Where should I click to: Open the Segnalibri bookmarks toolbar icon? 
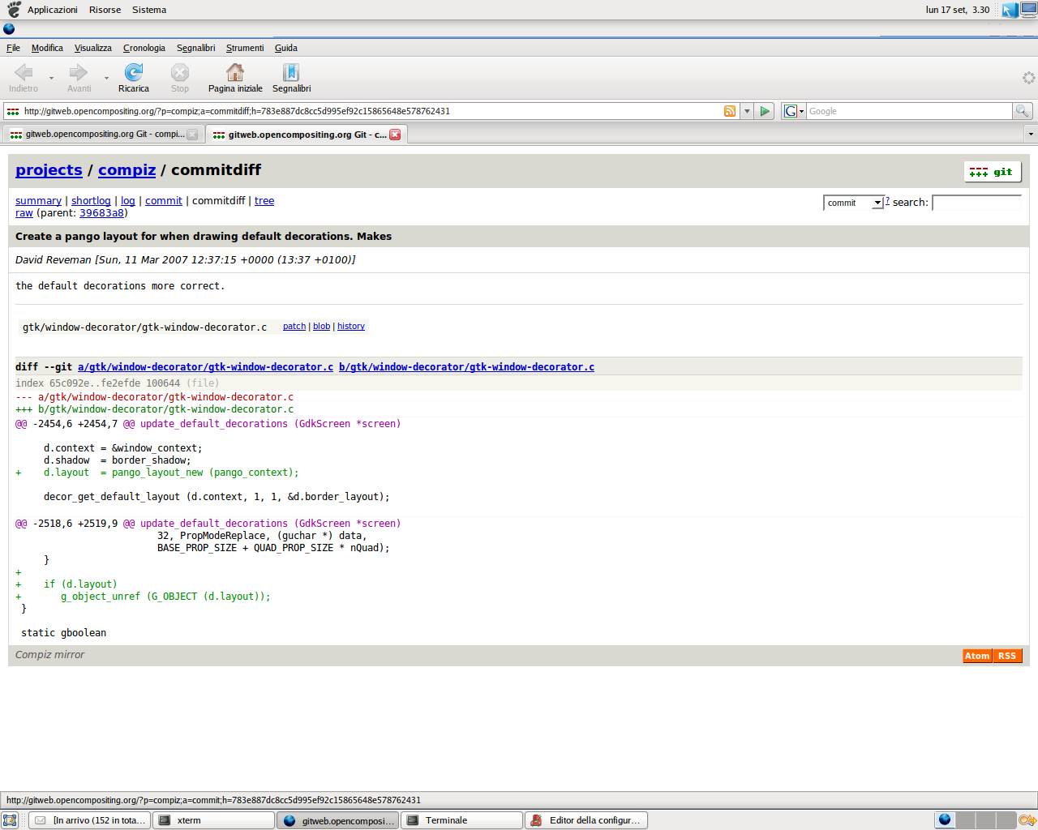click(291, 73)
